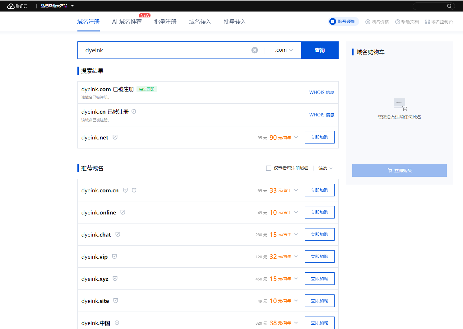
Task: Click shield icon next to dyeink.net
Action: pyautogui.click(x=115, y=137)
